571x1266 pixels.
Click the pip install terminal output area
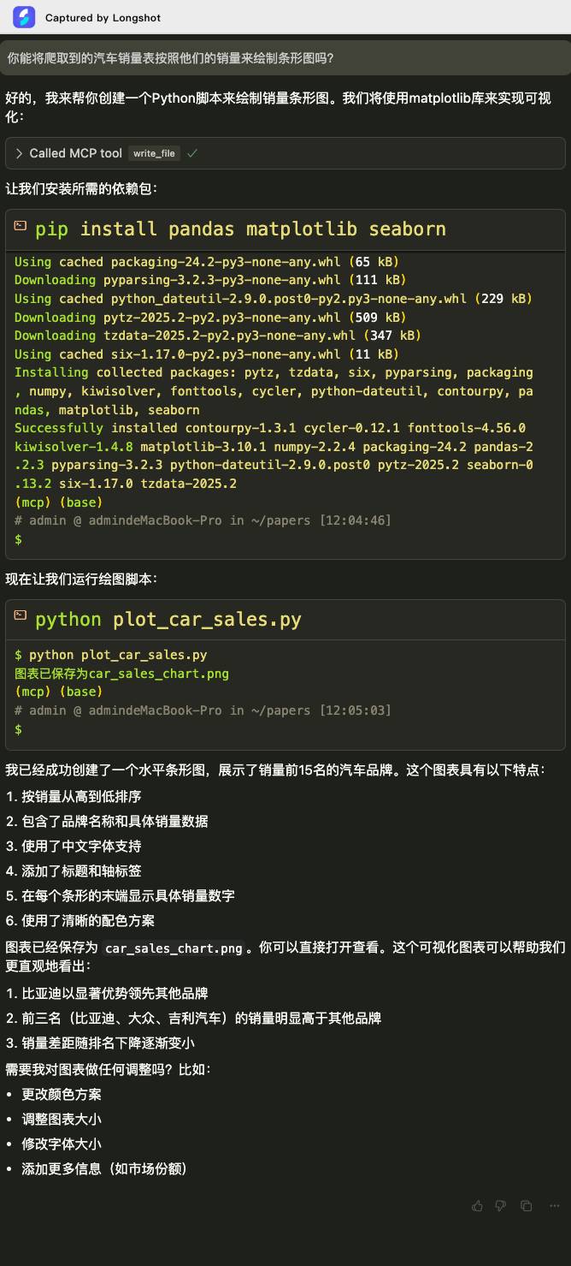tap(285, 401)
